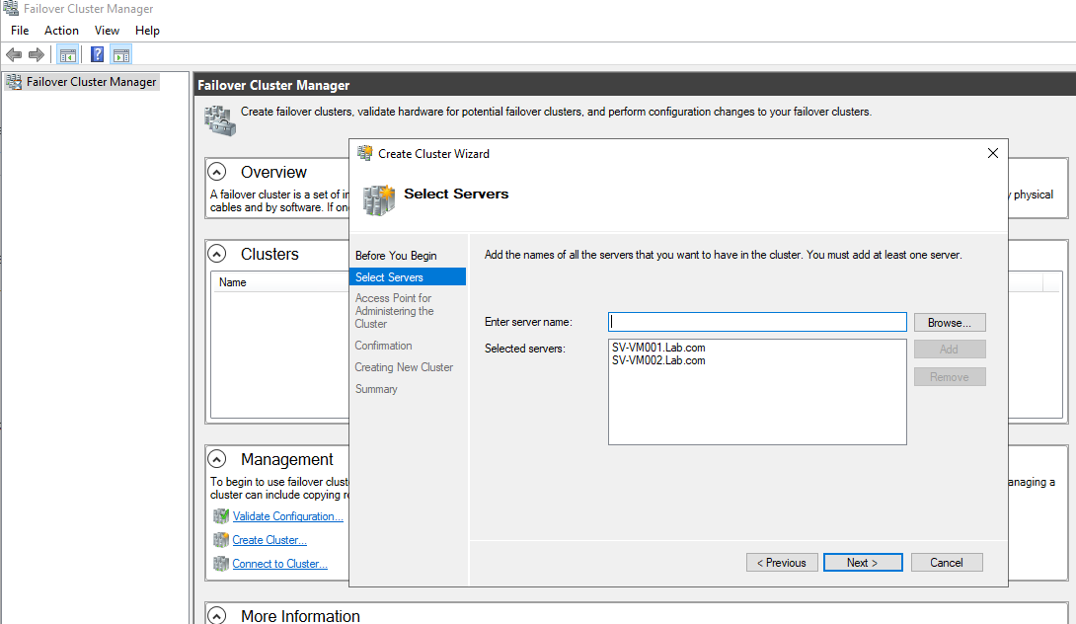The height and width of the screenshot is (624, 1076).
Task: Click the Name column header in Clusters
Action: [232, 282]
